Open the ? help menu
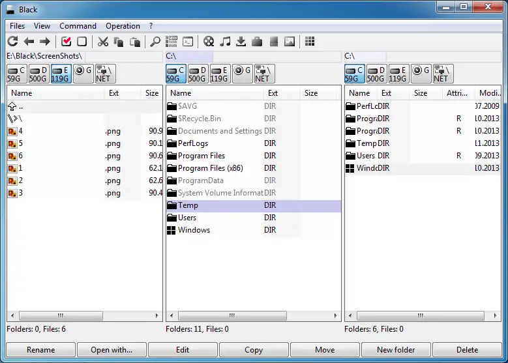 (x=151, y=26)
